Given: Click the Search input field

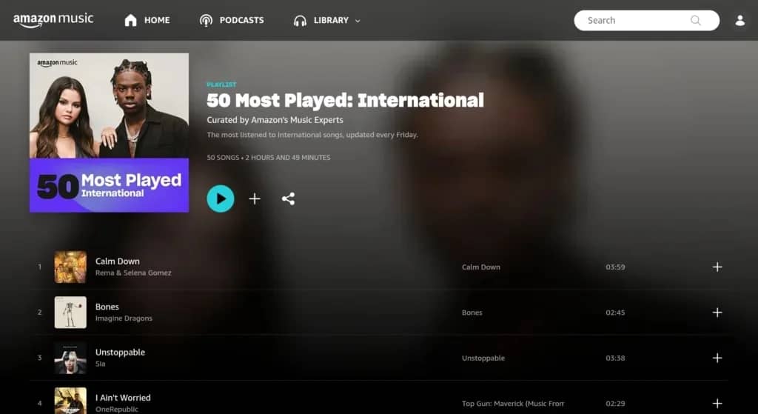Looking at the screenshot, I should pyautogui.click(x=646, y=20).
